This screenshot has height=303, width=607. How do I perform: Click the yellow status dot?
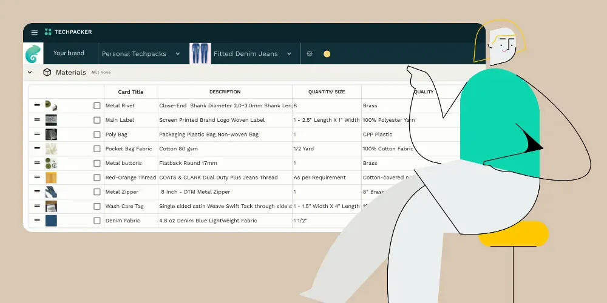pos(327,54)
